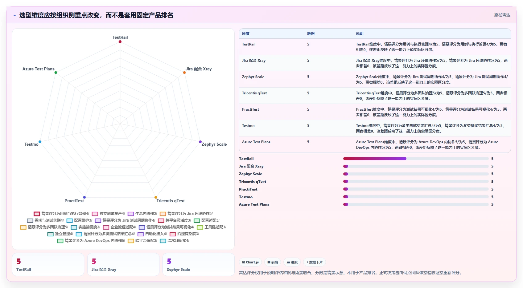Toggle legend 独立测试资产4/
Screen dimensions: 523x288
(108, 214)
